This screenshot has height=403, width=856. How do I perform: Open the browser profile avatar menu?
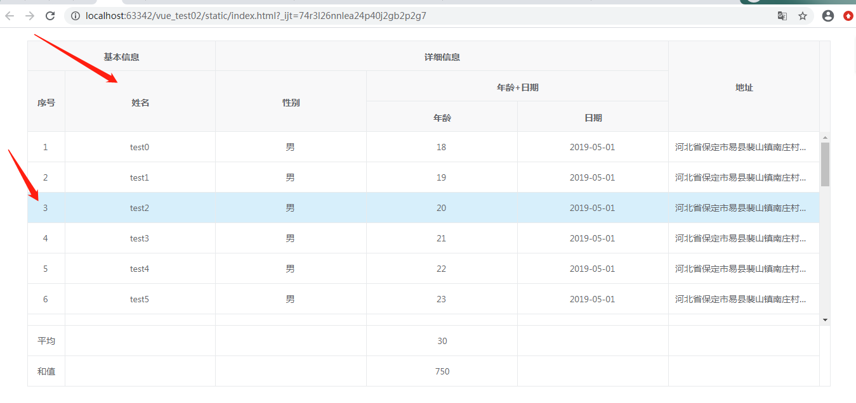coord(827,16)
